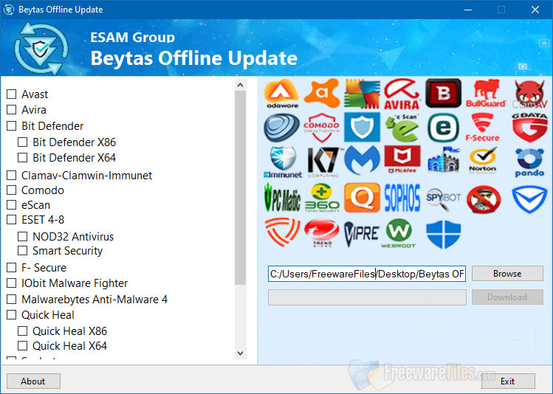553x394 pixels.
Task: Click the VIPRE logo
Action: 362,234
